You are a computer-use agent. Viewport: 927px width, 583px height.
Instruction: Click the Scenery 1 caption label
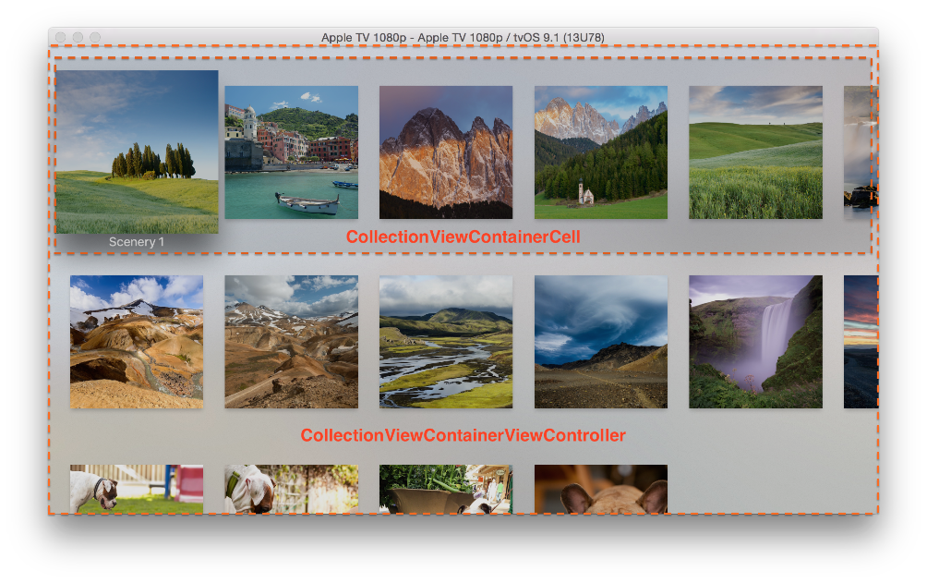137,242
